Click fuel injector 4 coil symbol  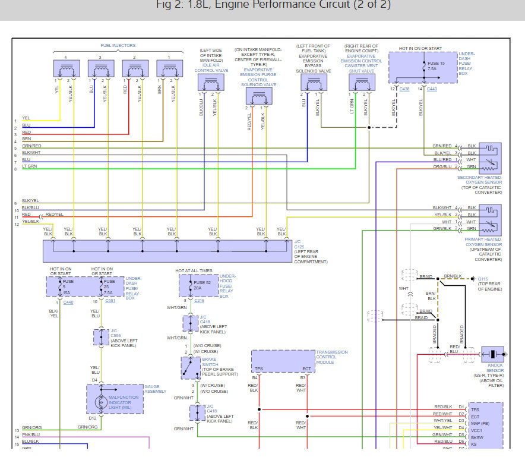(x=67, y=68)
